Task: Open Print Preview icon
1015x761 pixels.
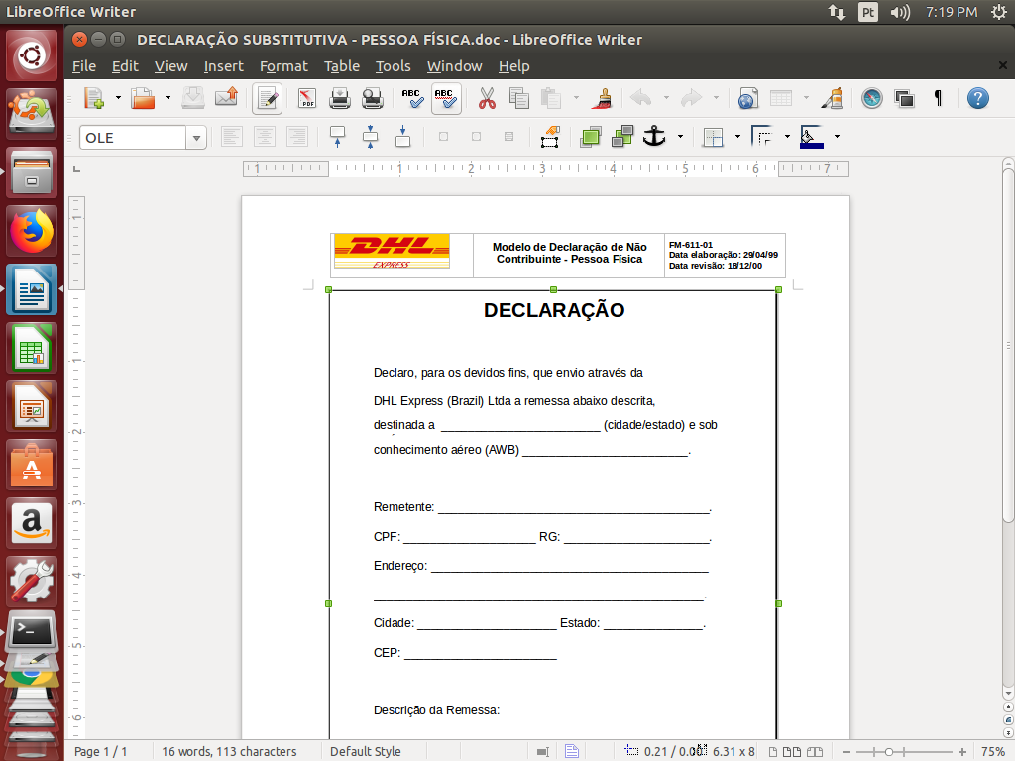Action: click(373, 98)
